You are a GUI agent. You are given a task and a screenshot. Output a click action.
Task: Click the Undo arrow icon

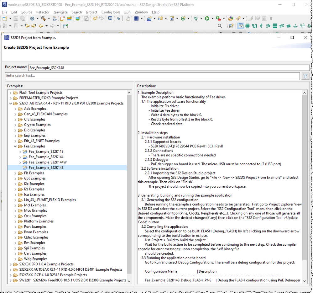(x=94, y=19)
